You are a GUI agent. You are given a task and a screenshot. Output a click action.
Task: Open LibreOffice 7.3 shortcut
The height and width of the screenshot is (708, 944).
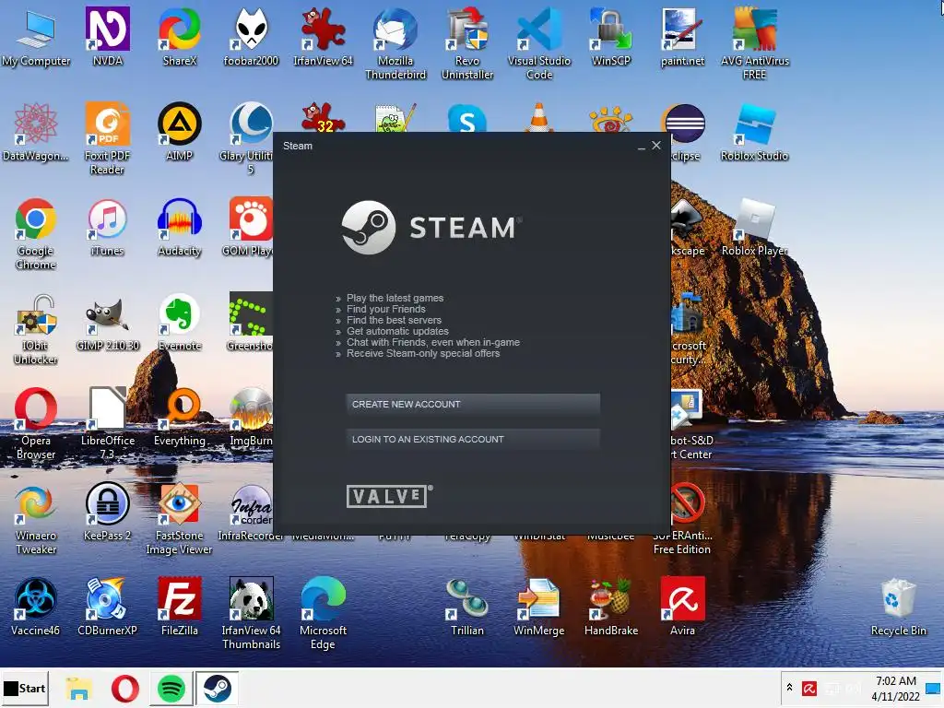tap(108, 424)
